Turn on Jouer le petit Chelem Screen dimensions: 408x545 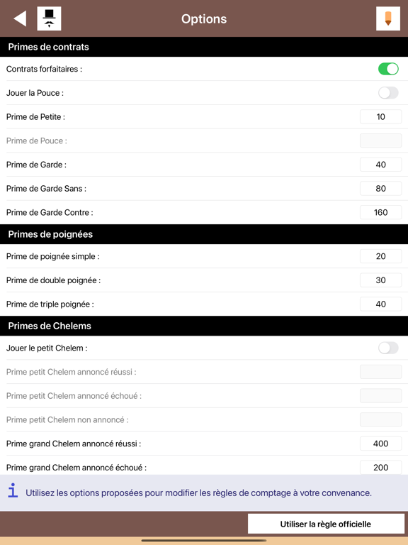coord(388,348)
